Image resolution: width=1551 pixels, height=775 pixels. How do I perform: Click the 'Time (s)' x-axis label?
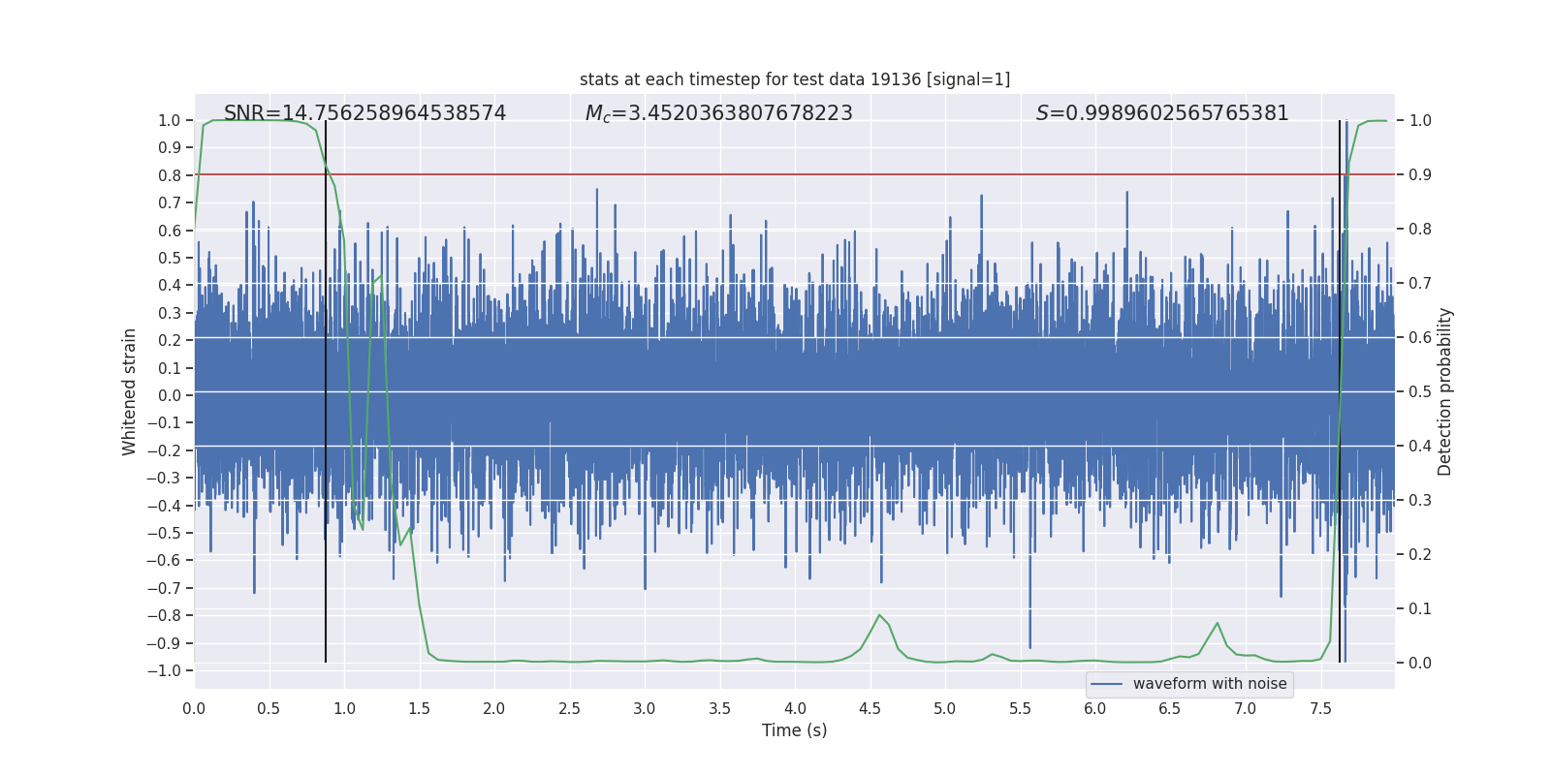[x=794, y=730]
